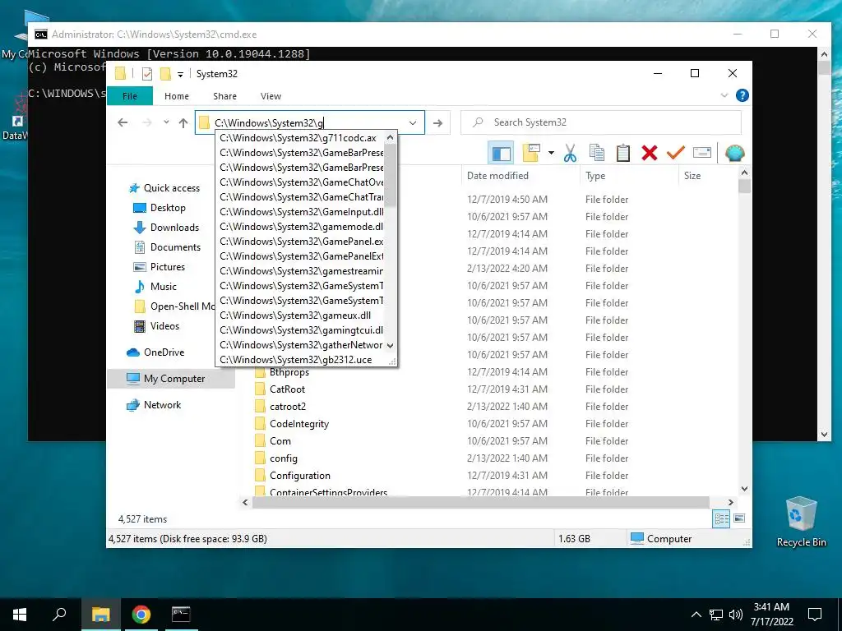Select Quick access in navigation pane
The height and width of the screenshot is (631, 842).
tap(164, 188)
